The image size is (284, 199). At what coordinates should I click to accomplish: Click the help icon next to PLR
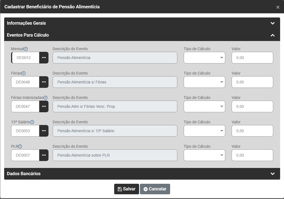pos(20,147)
